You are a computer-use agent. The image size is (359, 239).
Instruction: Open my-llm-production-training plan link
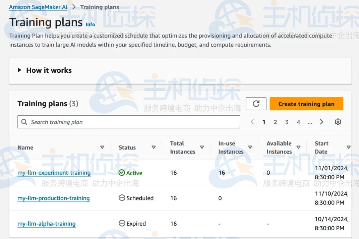click(54, 198)
